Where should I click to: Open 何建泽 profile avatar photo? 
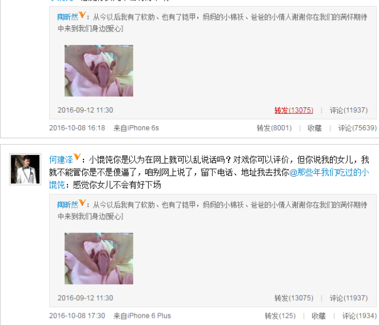point(25,169)
